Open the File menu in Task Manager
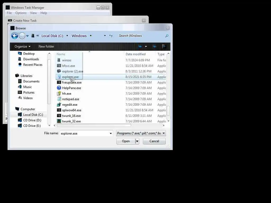Screen dimensions: 271x203 (x=9, y=13)
